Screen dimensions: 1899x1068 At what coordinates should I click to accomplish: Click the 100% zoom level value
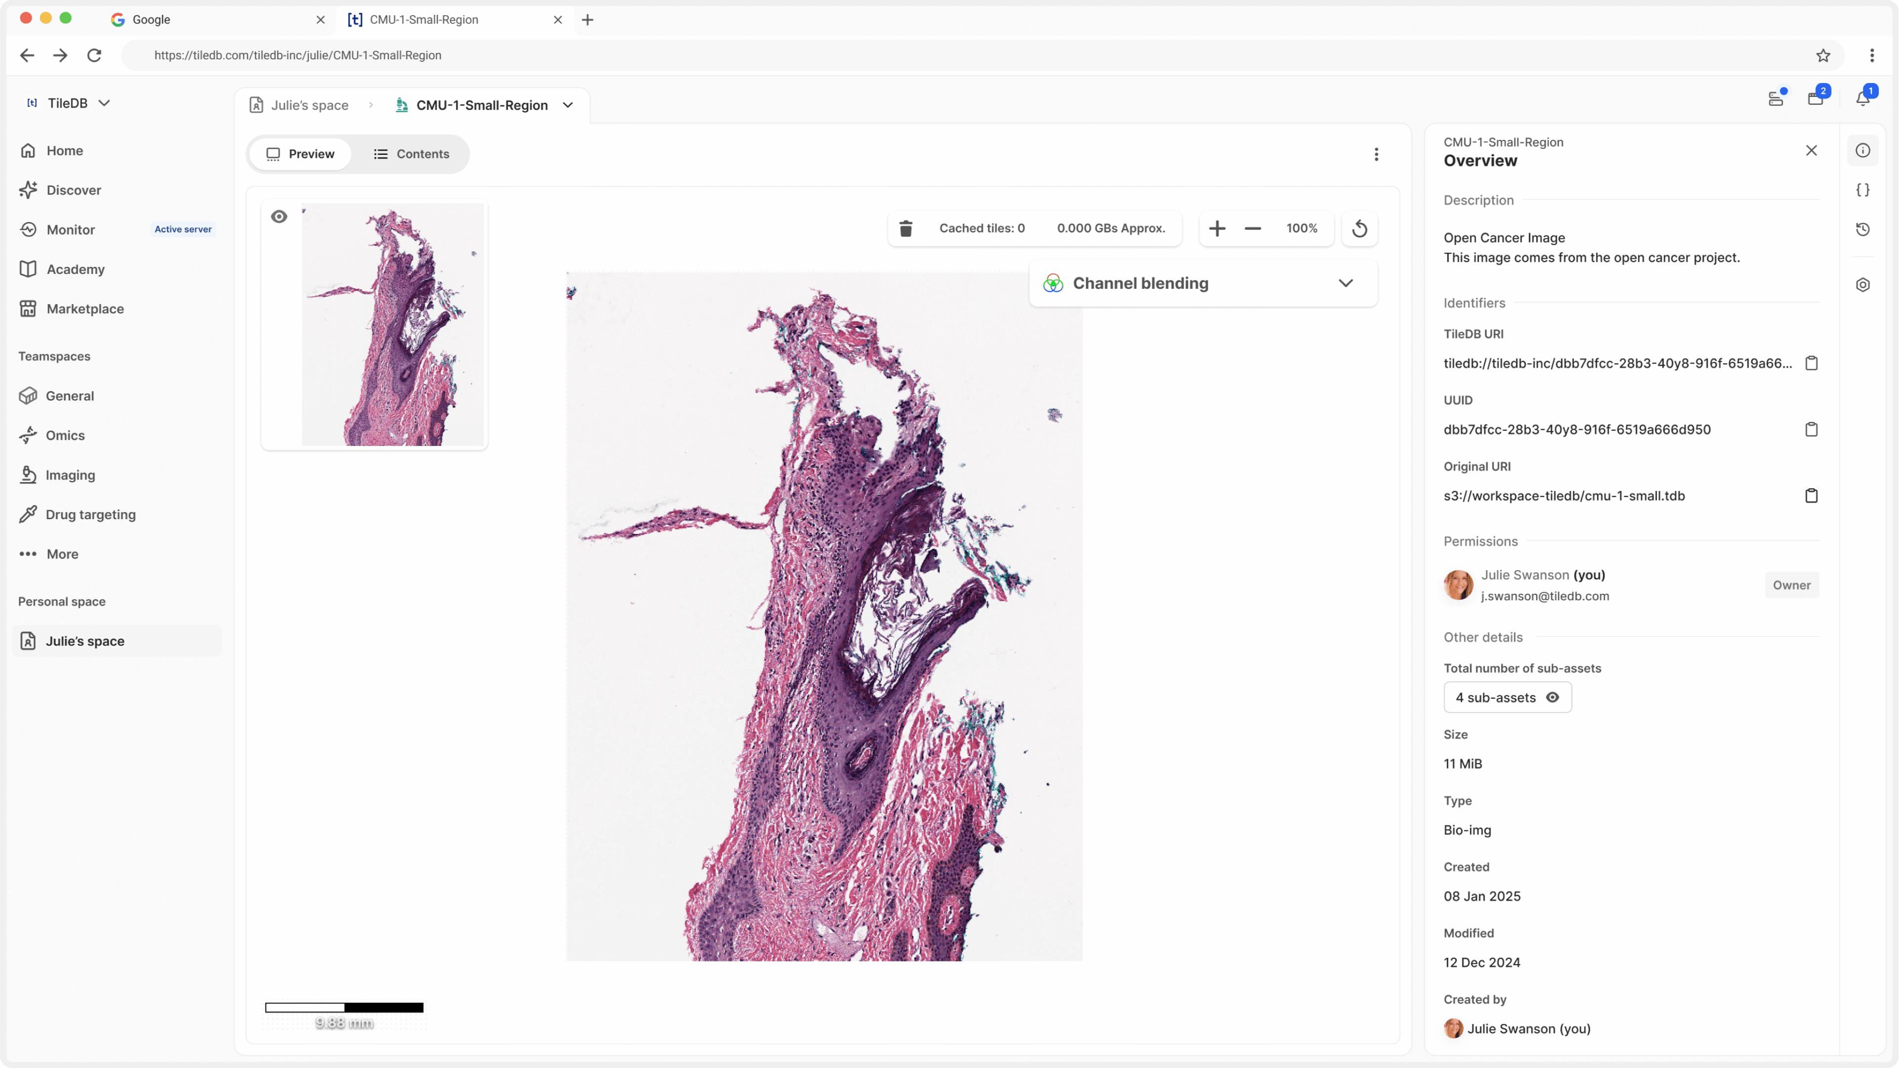(1302, 228)
